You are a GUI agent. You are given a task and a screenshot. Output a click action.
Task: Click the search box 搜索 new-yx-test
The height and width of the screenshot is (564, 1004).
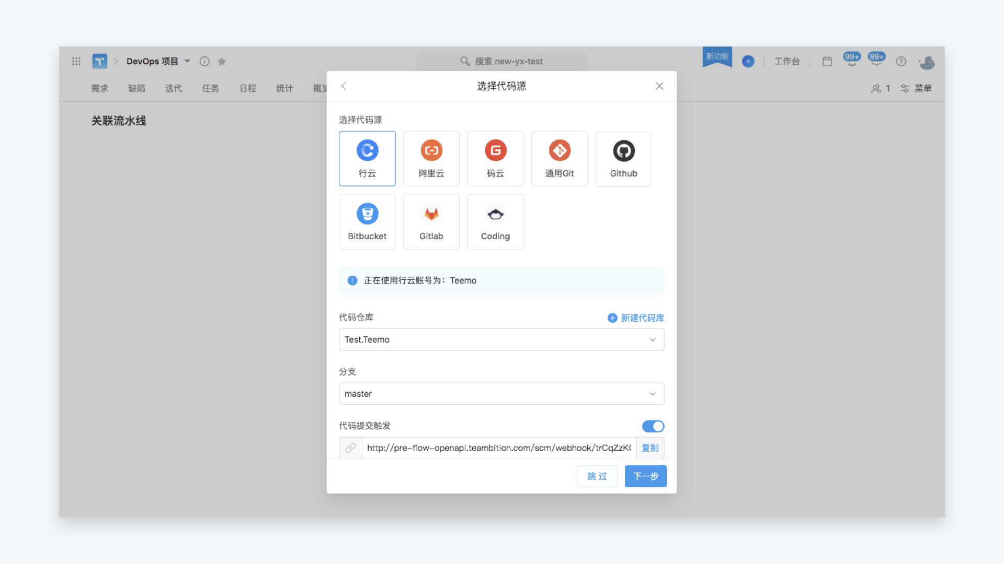point(501,61)
